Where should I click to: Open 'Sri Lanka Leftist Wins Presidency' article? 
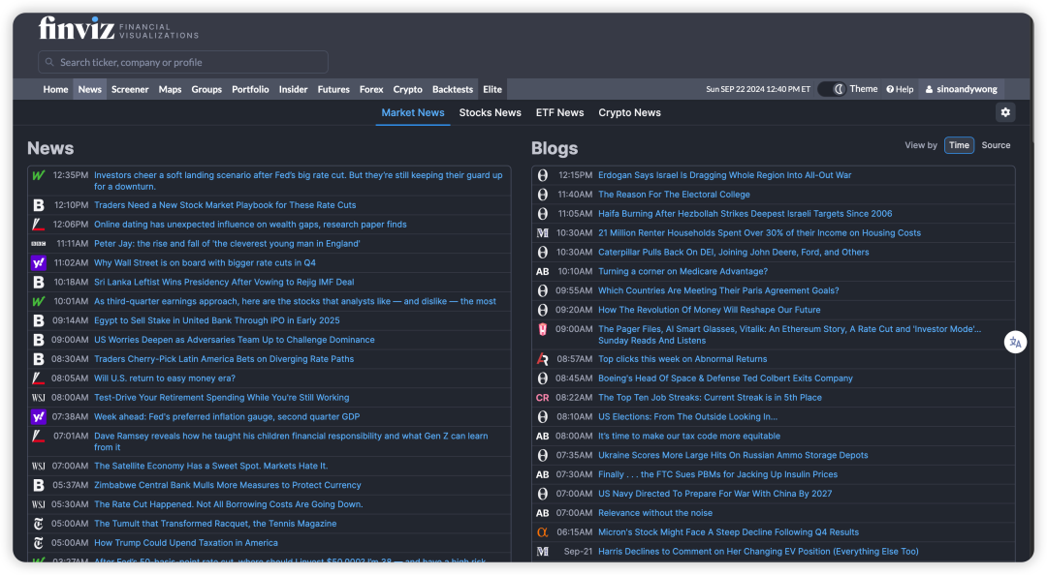tap(224, 282)
